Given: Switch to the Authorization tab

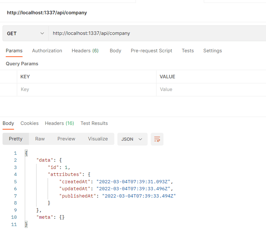Looking at the screenshot, I should pos(47,50).
